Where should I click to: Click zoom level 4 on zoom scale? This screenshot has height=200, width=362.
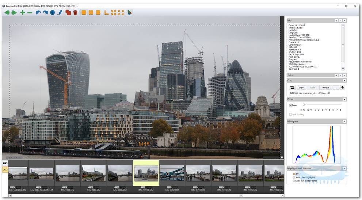click(x=326, y=110)
